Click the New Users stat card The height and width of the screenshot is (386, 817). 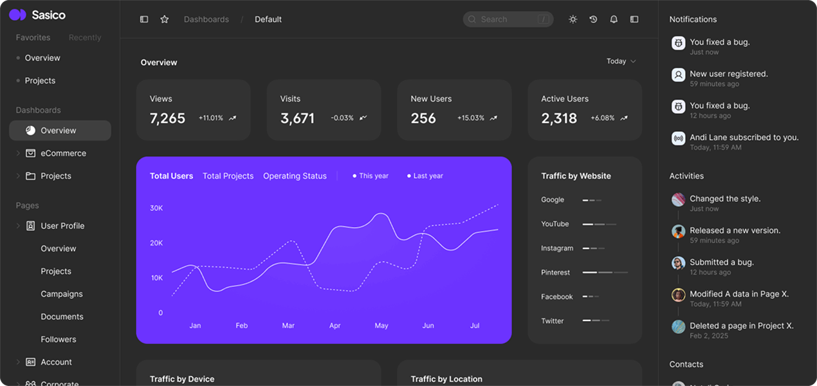tap(454, 110)
